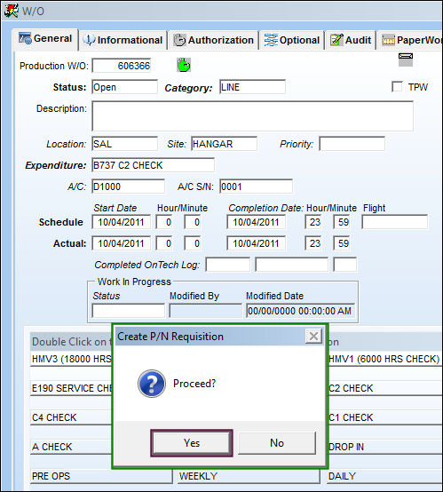Select the C1 CHECK list entry
The height and width of the screenshot is (492, 443).
pyautogui.click(x=384, y=417)
